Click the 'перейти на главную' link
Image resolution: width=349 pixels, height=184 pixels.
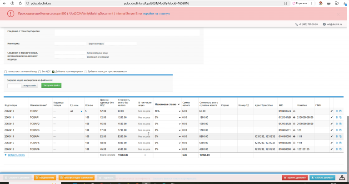coord(156,14)
